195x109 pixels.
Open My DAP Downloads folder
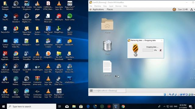point(59,56)
